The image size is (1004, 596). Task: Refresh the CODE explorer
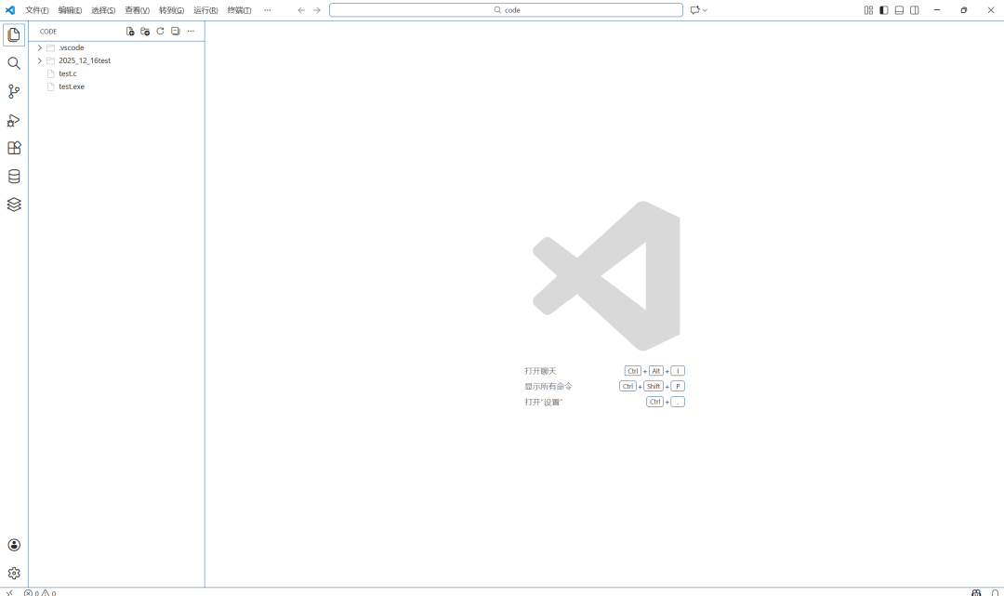160,31
